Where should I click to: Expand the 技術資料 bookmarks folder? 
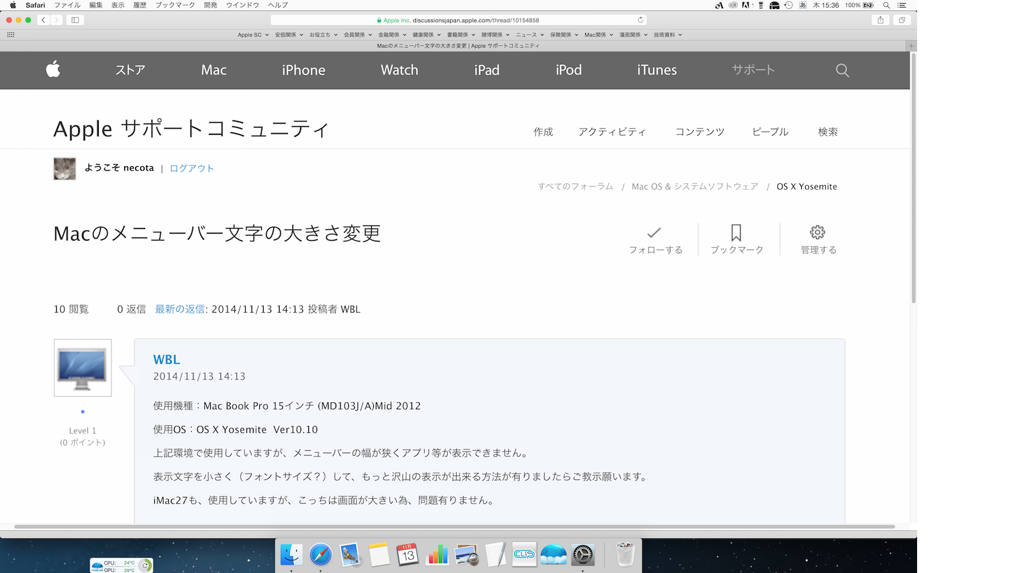[667, 35]
